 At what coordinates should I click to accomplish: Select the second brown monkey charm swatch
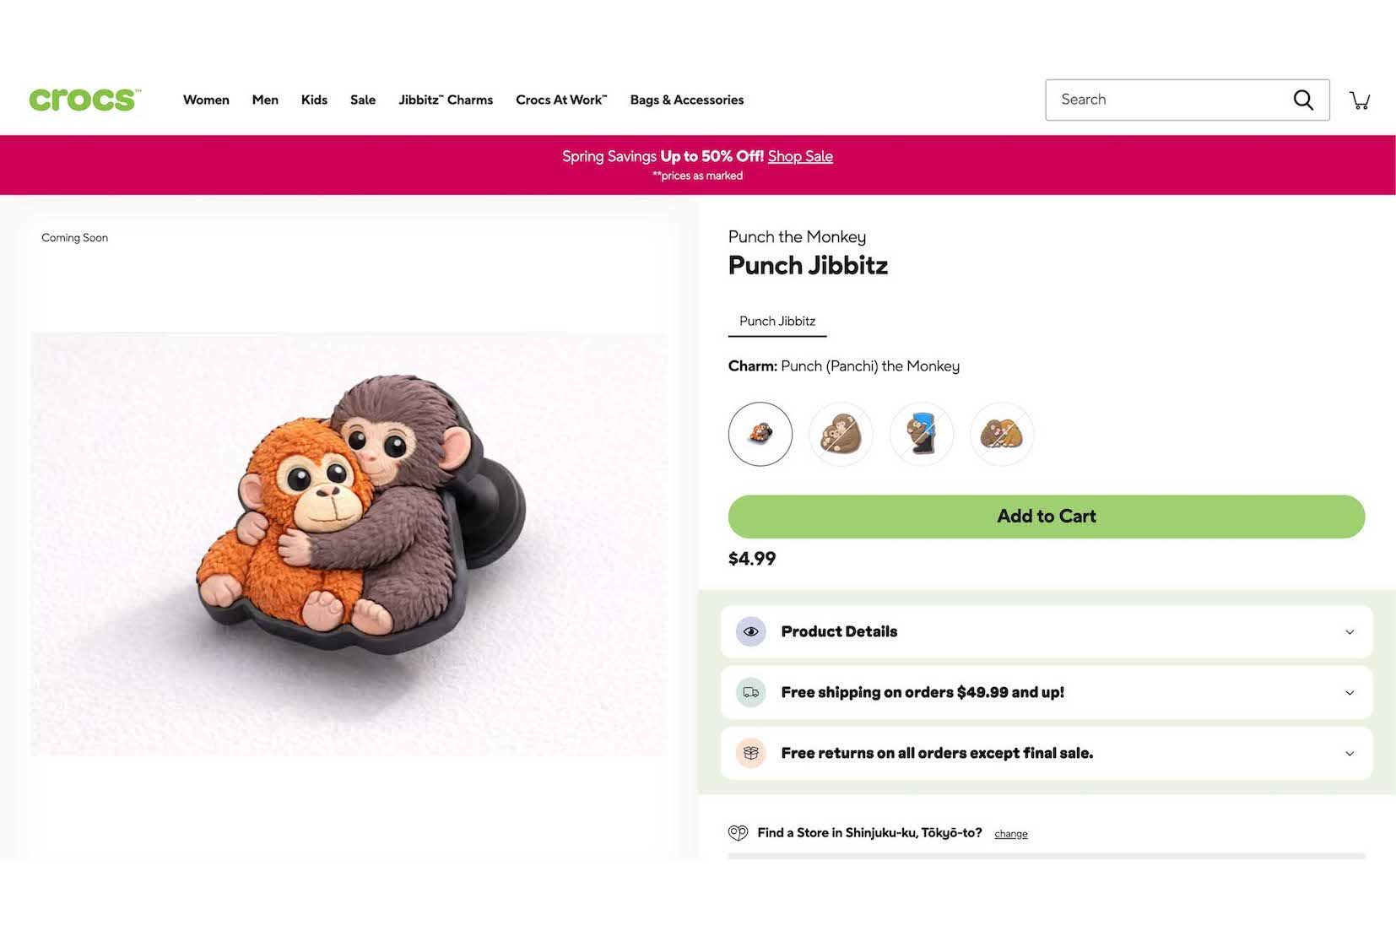(x=841, y=434)
